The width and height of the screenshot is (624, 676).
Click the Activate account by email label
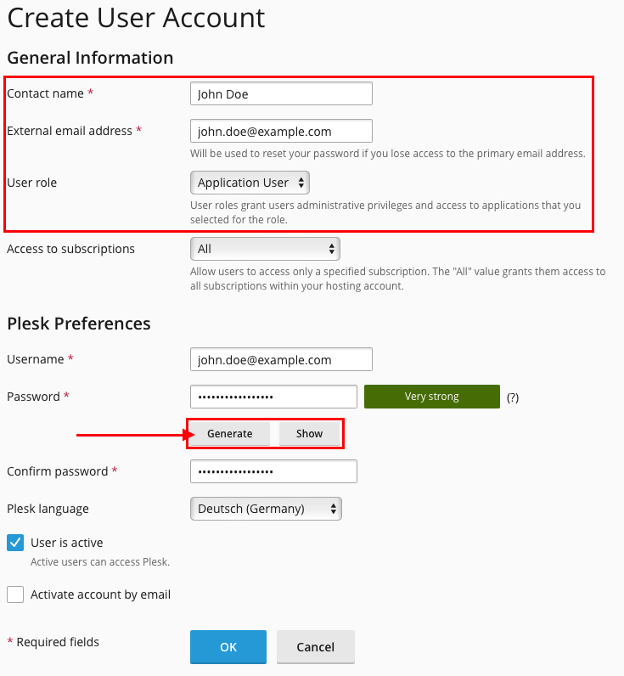click(100, 594)
